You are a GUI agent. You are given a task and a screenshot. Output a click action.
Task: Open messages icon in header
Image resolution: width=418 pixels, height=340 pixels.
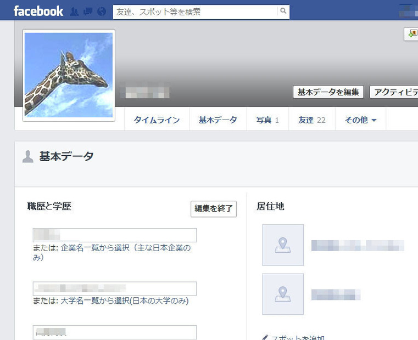(88, 12)
